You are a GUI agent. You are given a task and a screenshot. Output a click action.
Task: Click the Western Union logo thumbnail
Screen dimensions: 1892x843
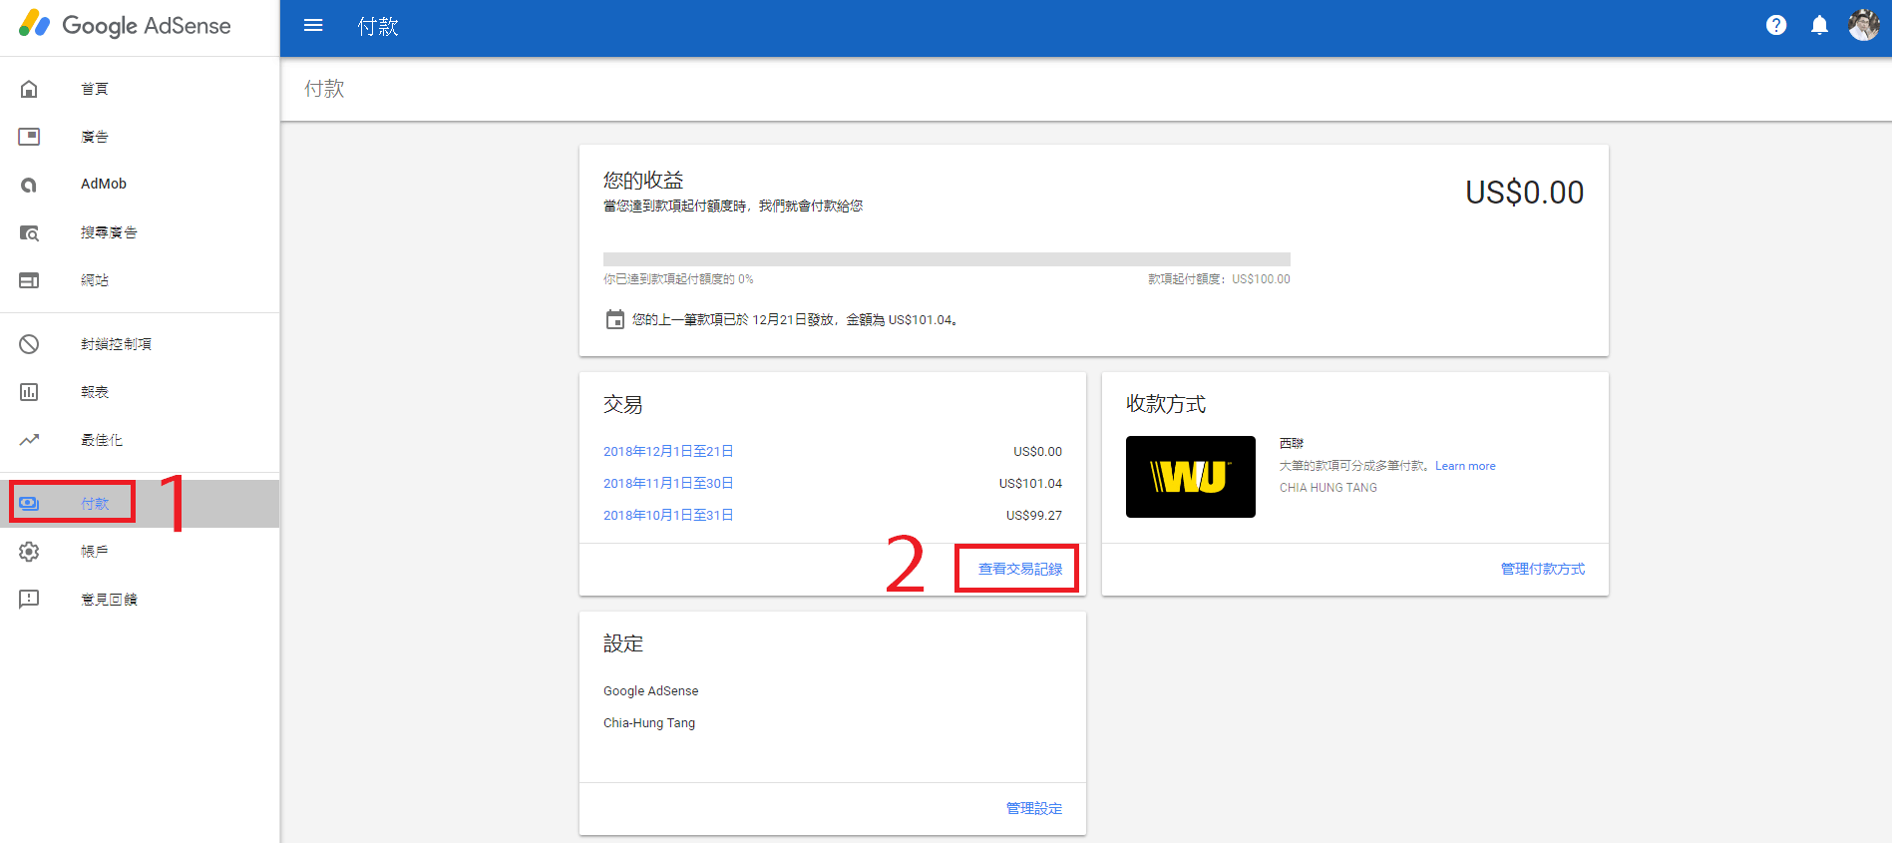click(x=1191, y=477)
